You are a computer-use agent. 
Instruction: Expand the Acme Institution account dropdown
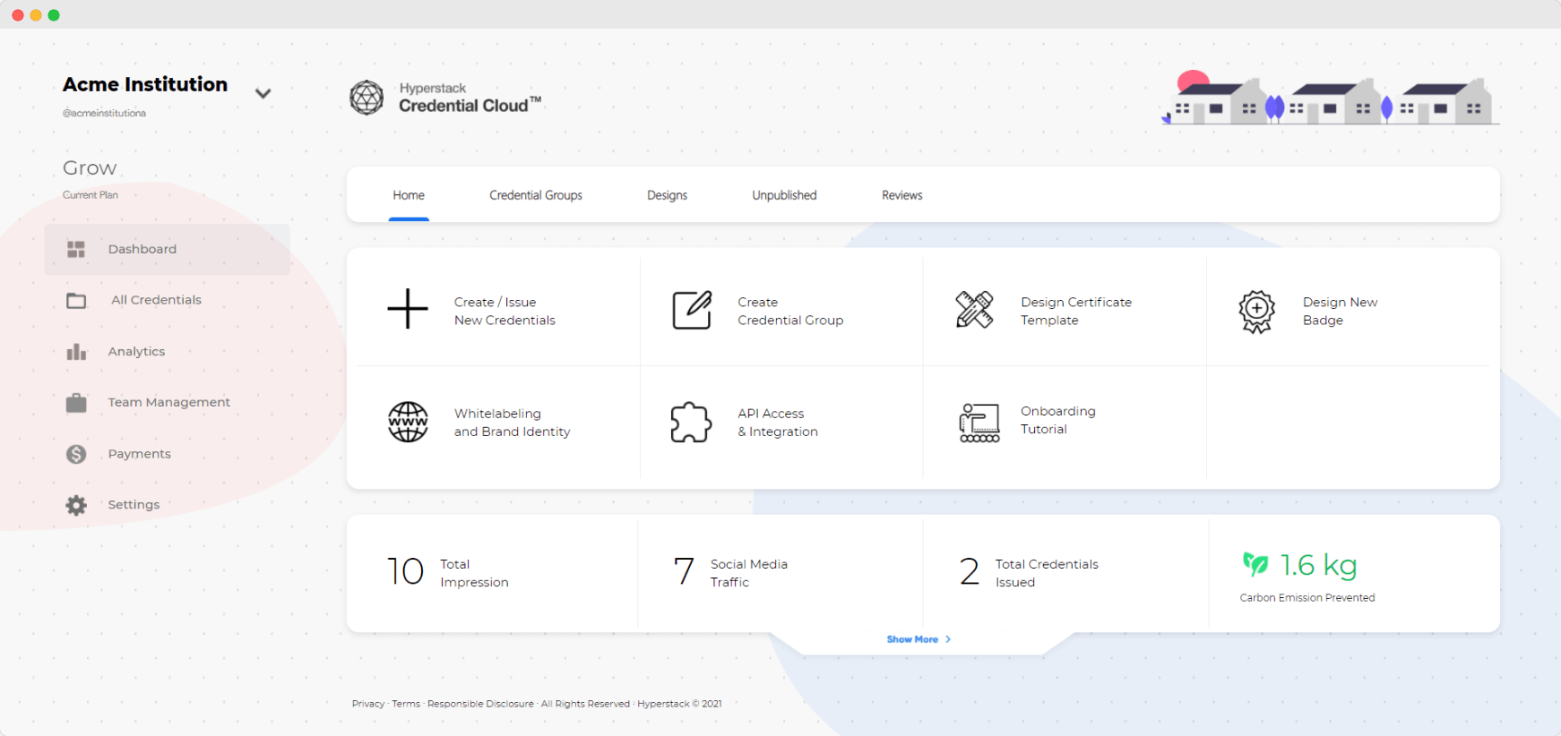click(263, 93)
